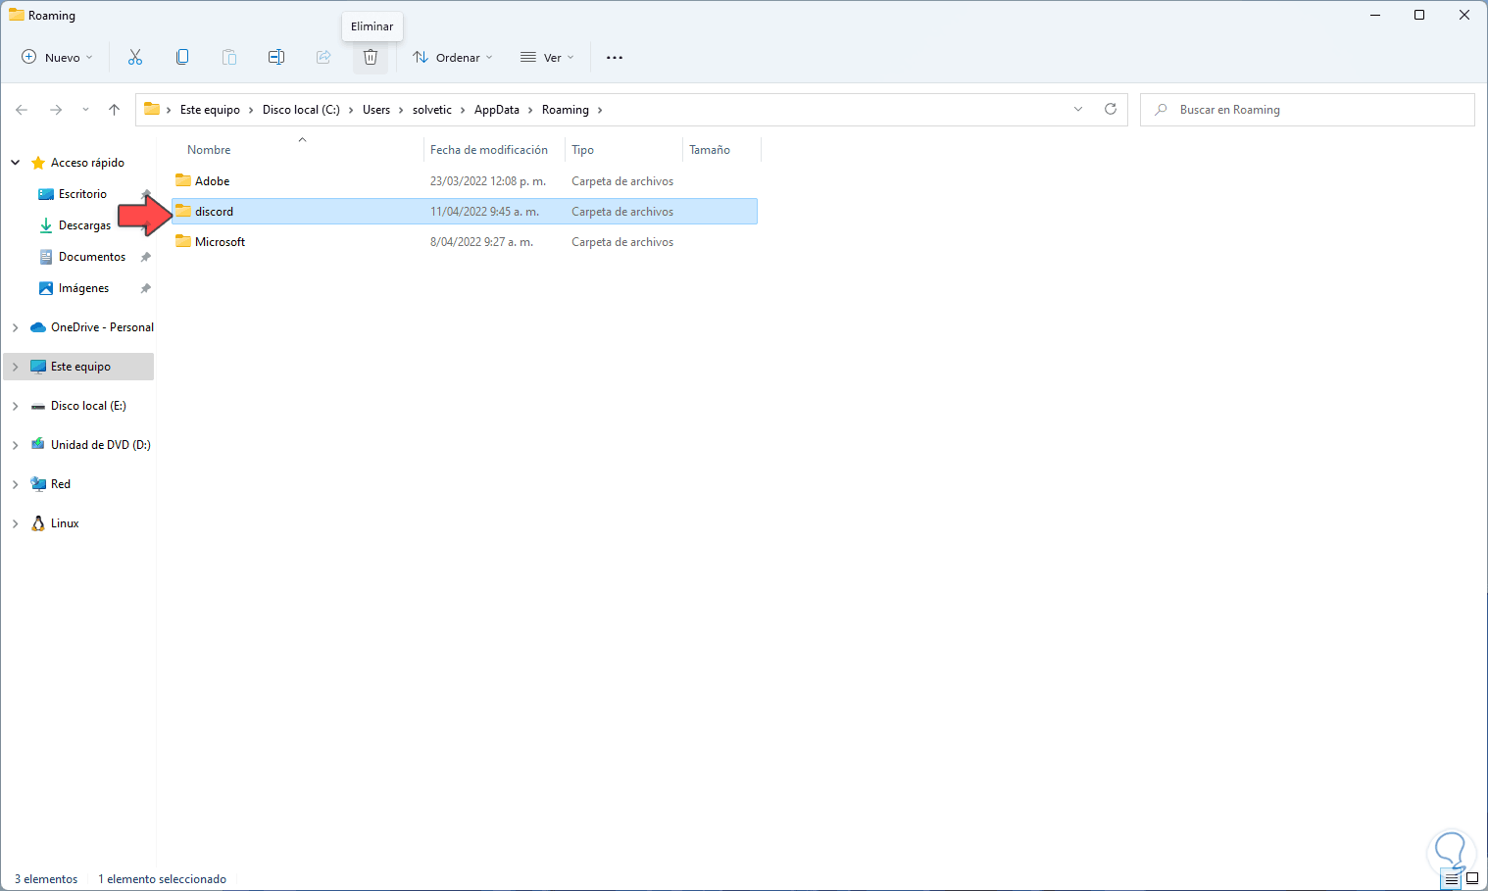Click Este equipo breadcrumb

210,110
